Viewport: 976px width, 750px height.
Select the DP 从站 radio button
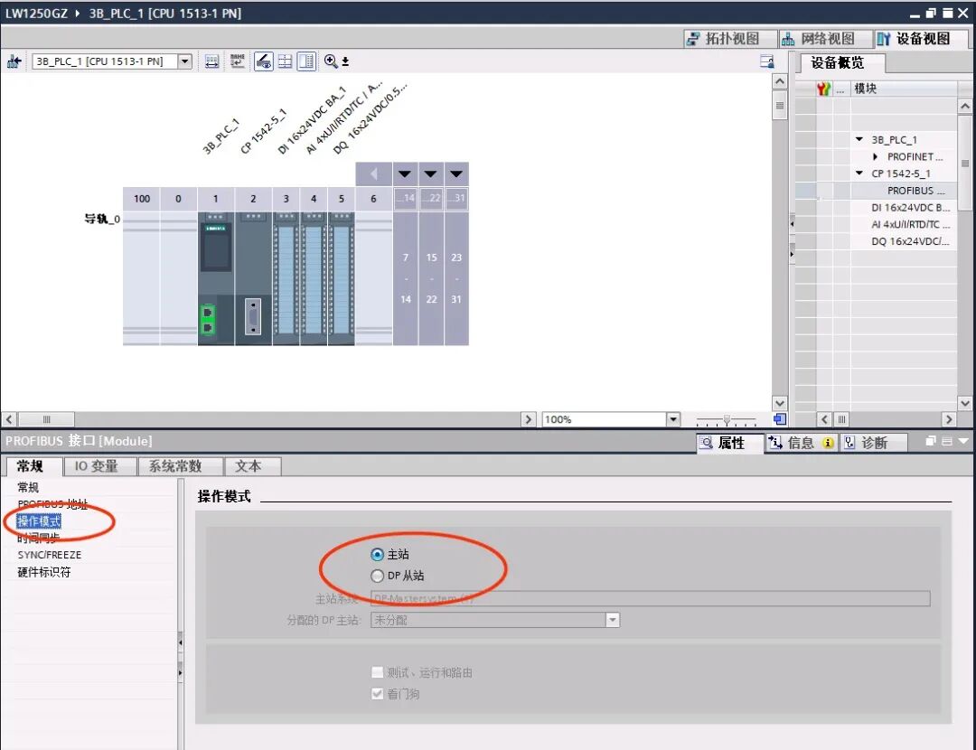point(377,576)
